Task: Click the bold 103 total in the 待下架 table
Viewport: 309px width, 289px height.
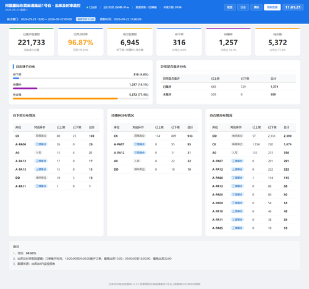Action: tap(91, 136)
